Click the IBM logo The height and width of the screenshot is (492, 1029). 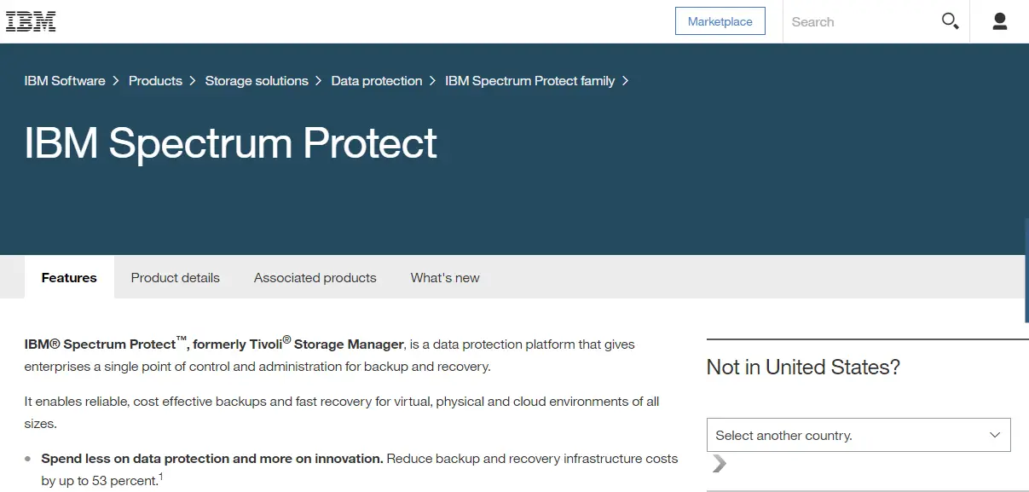click(x=31, y=22)
